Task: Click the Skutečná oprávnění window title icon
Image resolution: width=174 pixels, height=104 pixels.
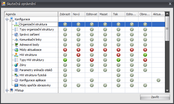Action: point(3,4)
